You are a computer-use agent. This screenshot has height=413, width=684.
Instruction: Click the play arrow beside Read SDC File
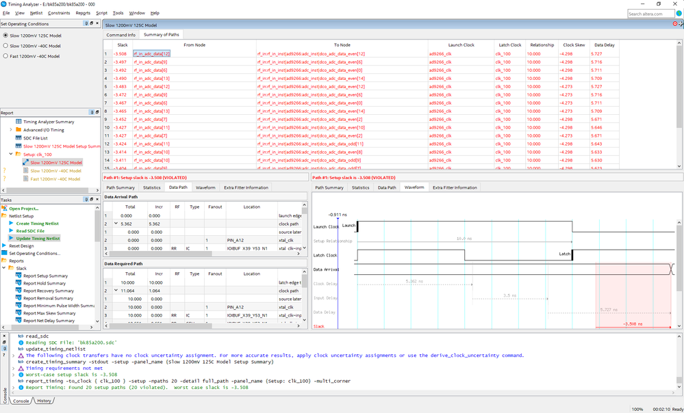[12, 230]
